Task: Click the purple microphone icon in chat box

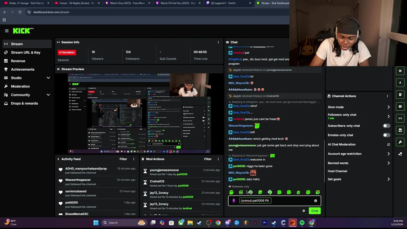Action: [x=234, y=201]
